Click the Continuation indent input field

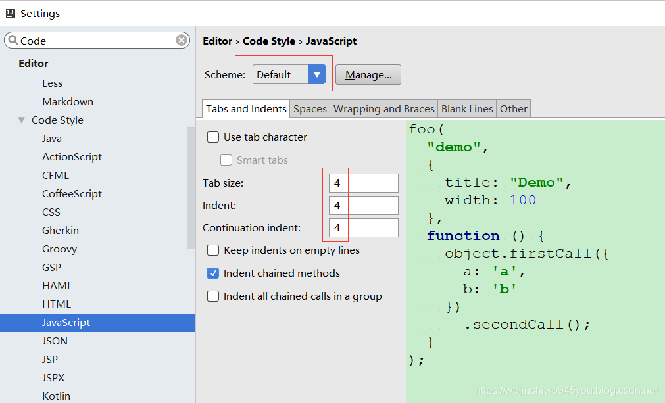pyautogui.click(x=364, y=228)
